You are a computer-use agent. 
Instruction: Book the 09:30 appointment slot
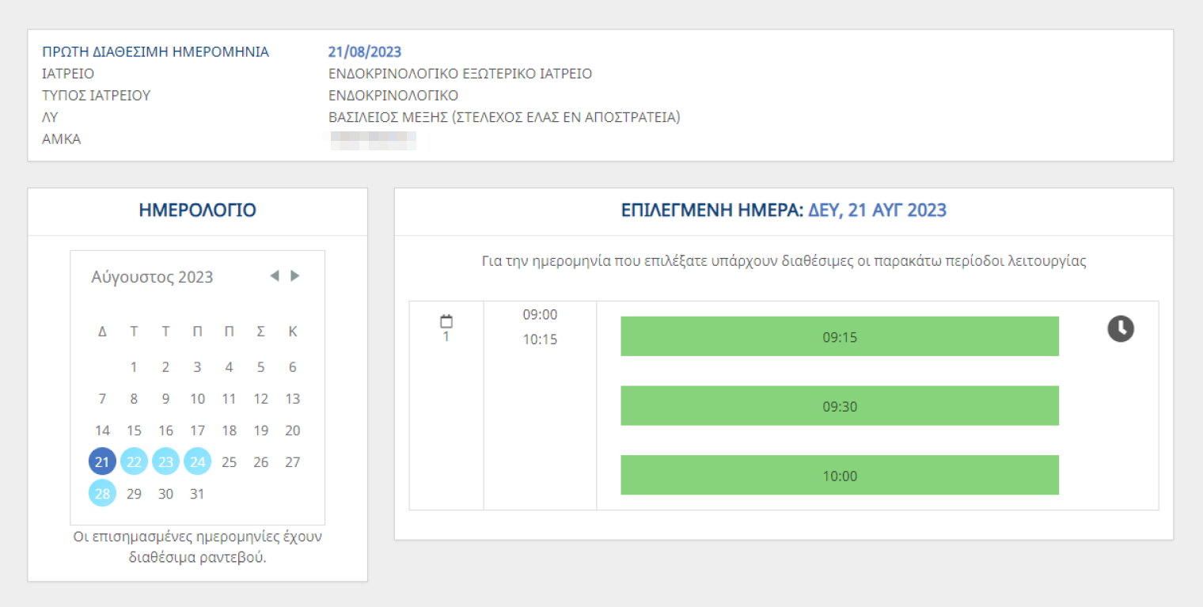[x=840, y=406]
